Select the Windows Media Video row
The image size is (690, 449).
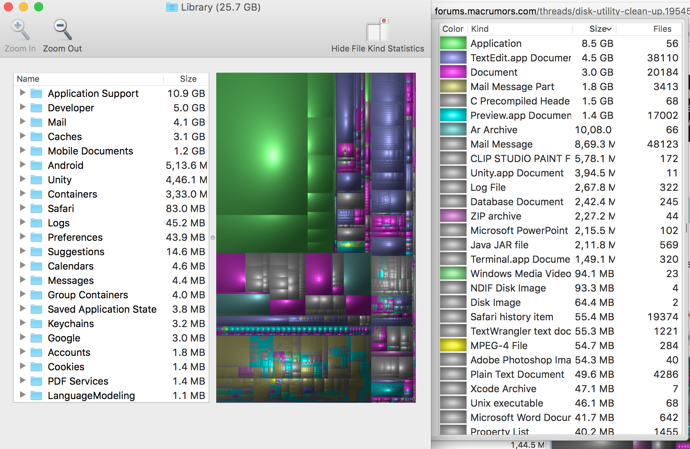click(x=560, y=273)
